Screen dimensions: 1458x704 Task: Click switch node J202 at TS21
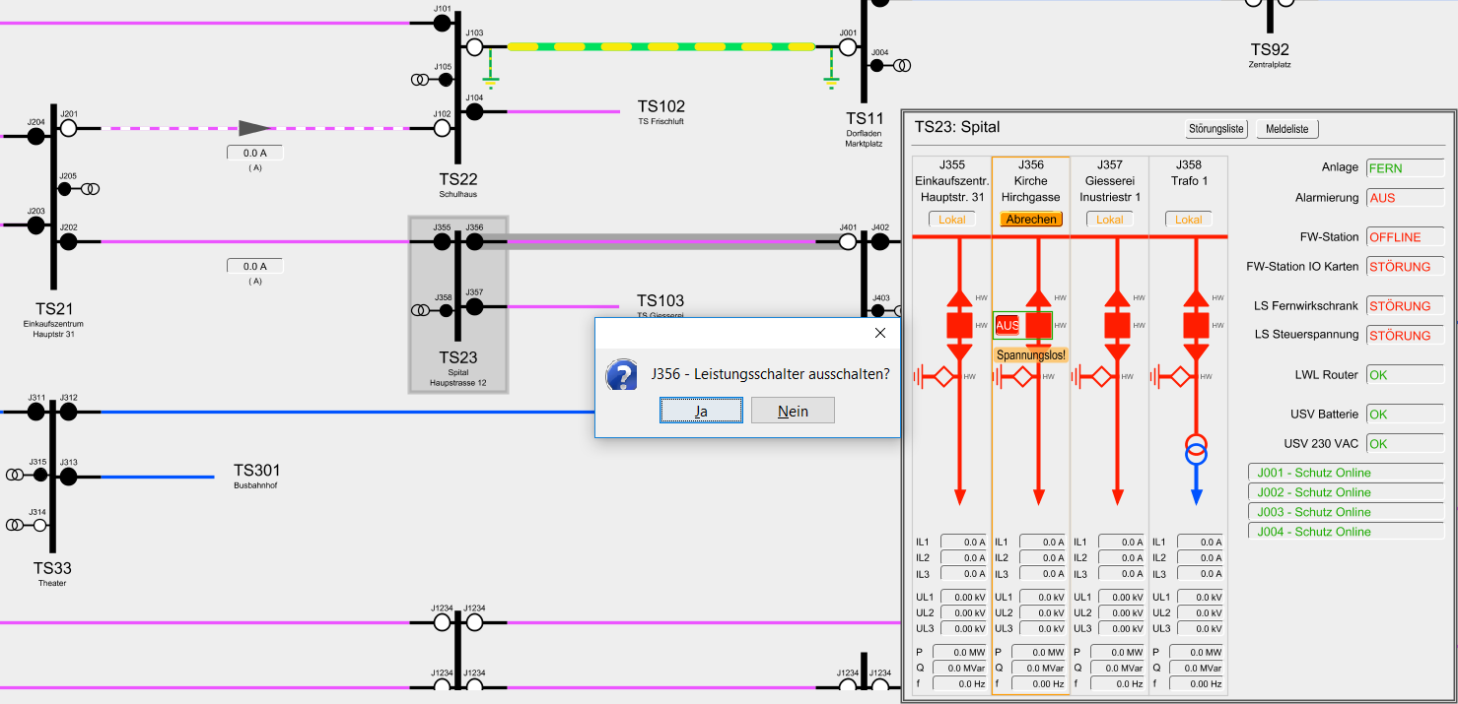(68, 241)
